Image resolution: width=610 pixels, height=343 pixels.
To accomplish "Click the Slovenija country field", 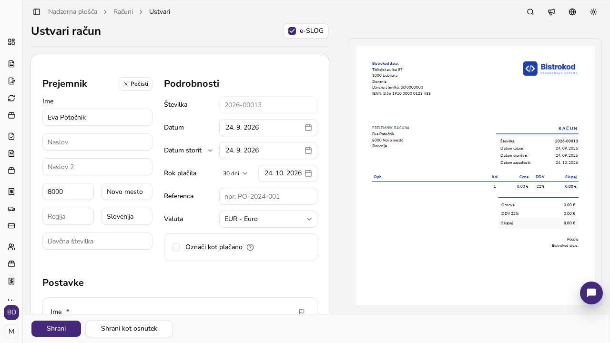I will click(x=127, y=216).
